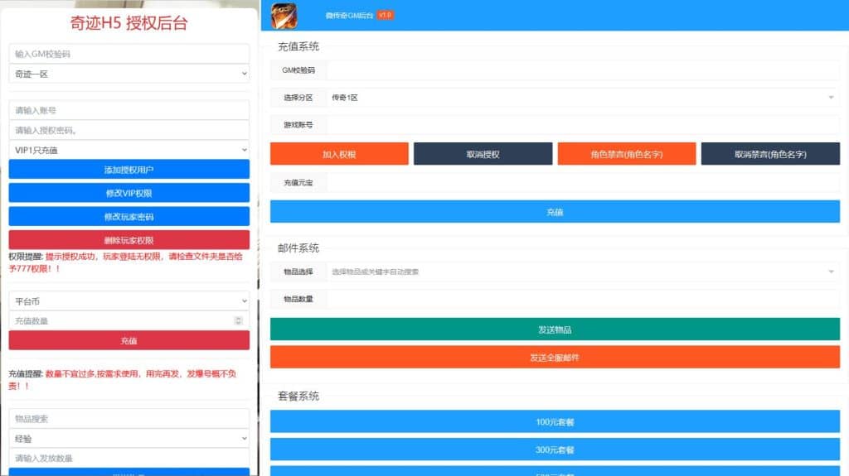Expand the VIP1只充值 level dropdown

click(129, 150)
